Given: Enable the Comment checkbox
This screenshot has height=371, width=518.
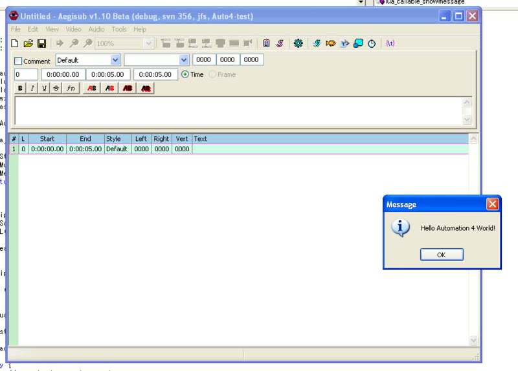Looking at the screenshot, I should [x=18, y=61].
